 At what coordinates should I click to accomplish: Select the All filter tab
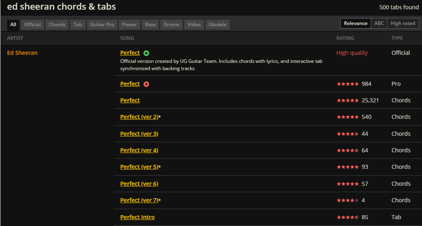point(13,25)
